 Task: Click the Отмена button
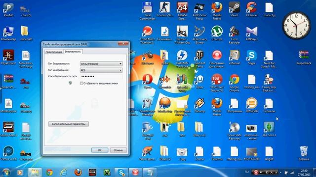click(118, 150)
